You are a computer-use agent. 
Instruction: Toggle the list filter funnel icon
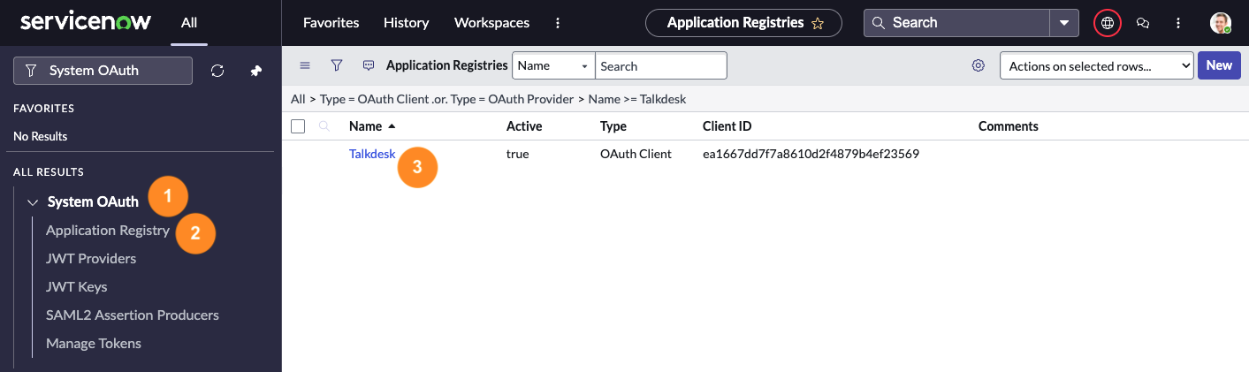point(337,65)
